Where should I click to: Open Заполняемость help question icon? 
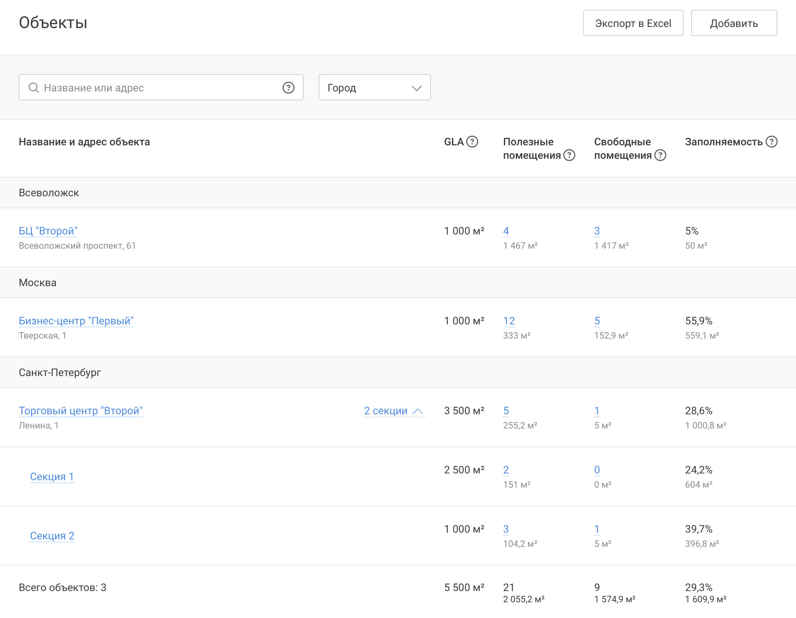(x=772, y=142)
